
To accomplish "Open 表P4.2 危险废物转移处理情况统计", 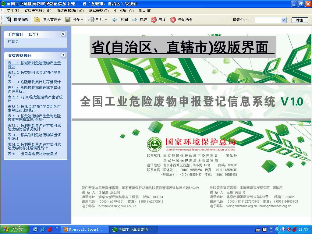I will [x=34, y=146].
